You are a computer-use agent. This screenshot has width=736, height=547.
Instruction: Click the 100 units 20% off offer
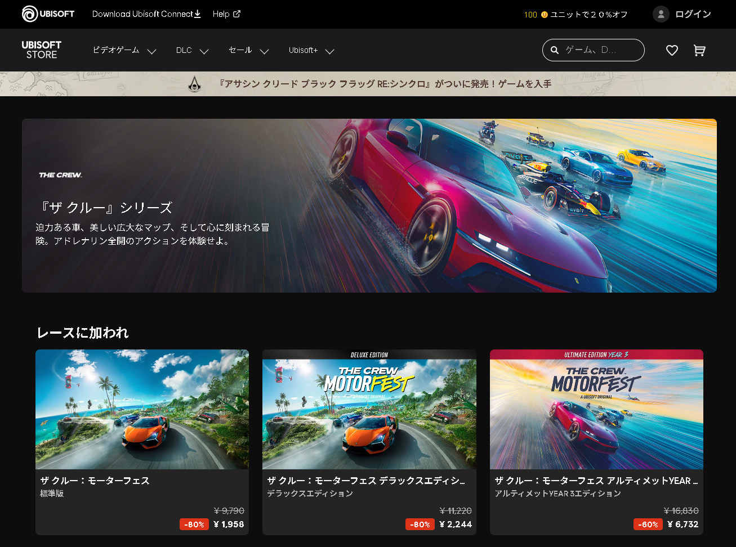pos(576,15)
